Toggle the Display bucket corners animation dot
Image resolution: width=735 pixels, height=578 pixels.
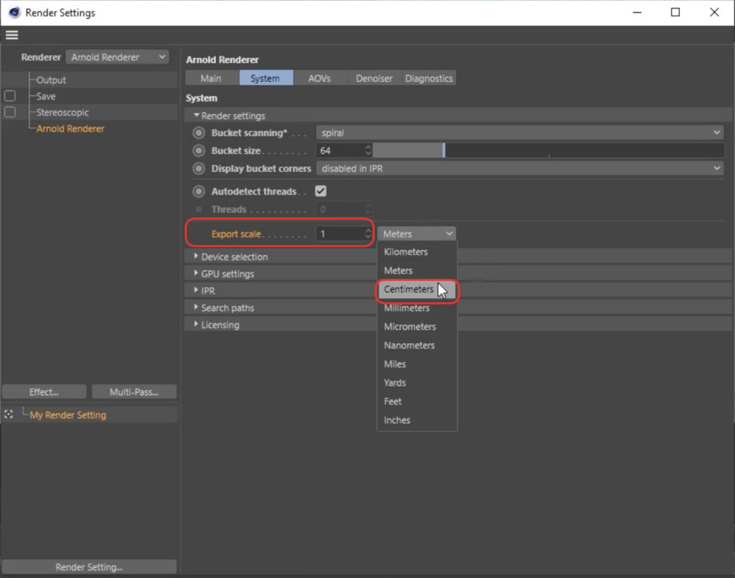pyautogui.click(x=199, y=168)
